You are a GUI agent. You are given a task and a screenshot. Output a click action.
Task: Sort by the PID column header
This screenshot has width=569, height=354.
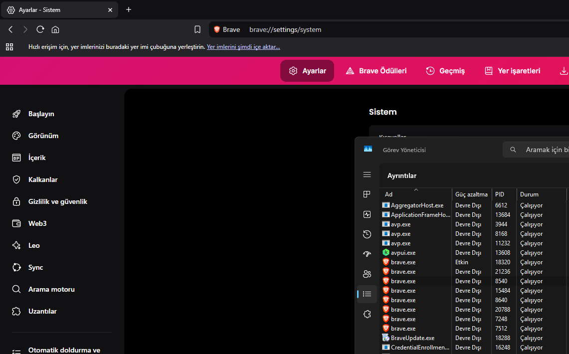pyautogui.click(x=504, y=194)
